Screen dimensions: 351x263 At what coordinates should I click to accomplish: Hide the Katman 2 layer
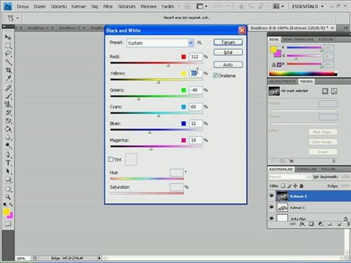coord(271,196)
